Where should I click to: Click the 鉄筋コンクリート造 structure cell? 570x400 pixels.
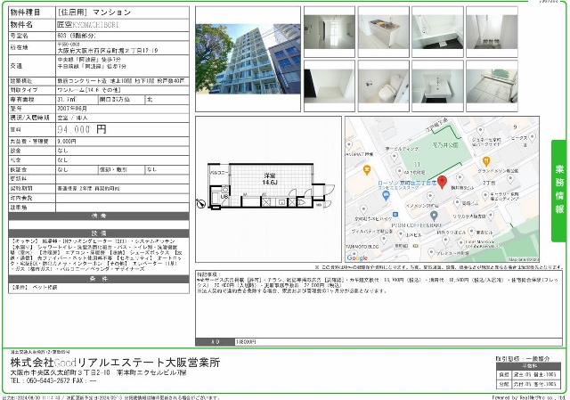click(x=123, y=81)
